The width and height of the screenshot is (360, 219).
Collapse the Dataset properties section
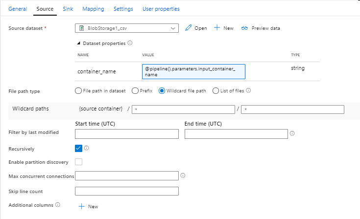point(79,43)
